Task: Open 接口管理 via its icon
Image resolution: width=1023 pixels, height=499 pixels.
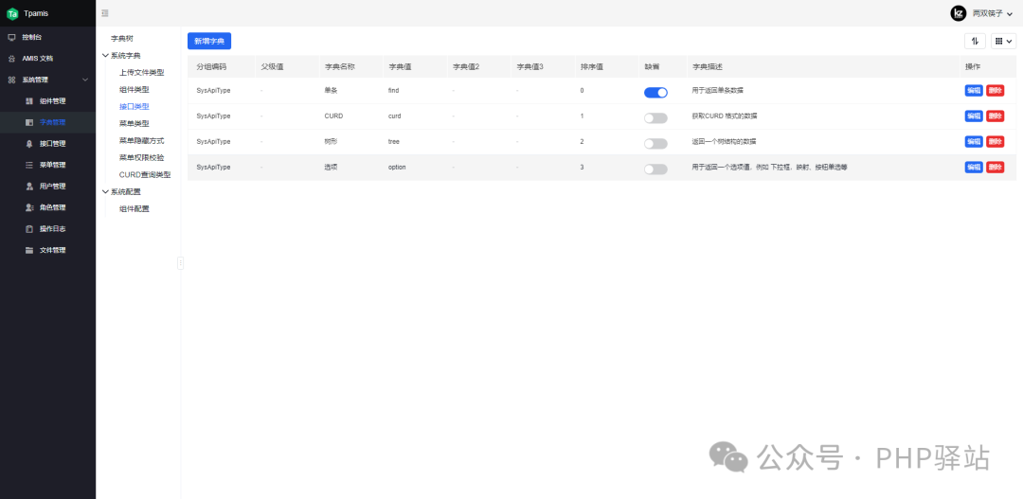Action: (28, 144)
